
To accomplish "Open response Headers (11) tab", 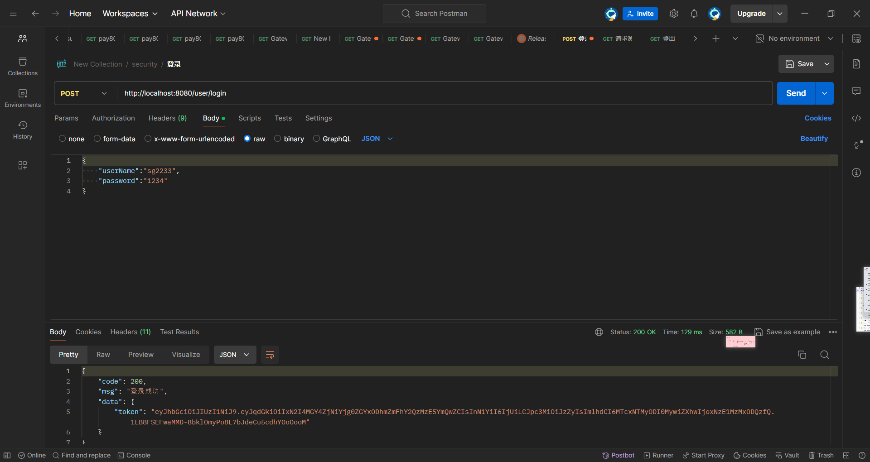I will (x=130, y=332).
